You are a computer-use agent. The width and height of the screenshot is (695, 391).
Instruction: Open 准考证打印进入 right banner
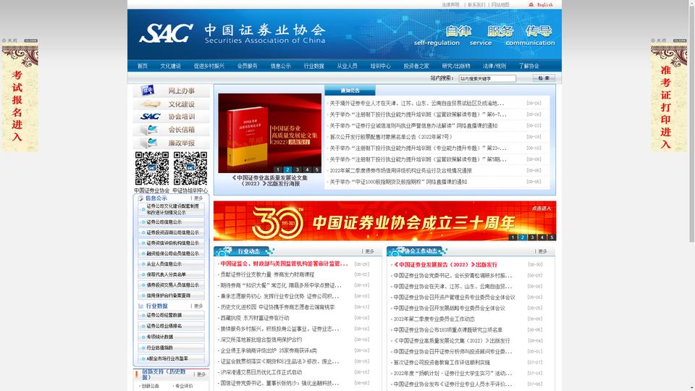(x=668, y=98)
